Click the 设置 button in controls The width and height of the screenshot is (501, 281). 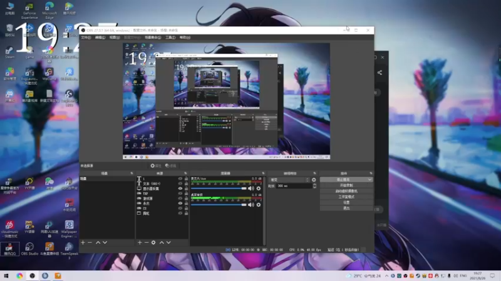(346, 202)
